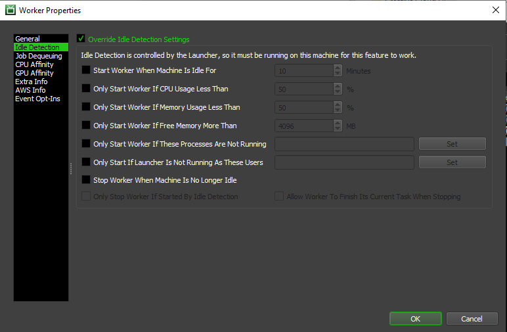Enable Only Start Worker If CPU Usage Less Than

[x=86, y=89]
